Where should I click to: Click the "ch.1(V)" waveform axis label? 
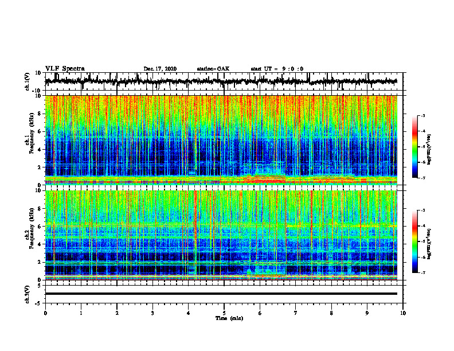tap(28, 81)
